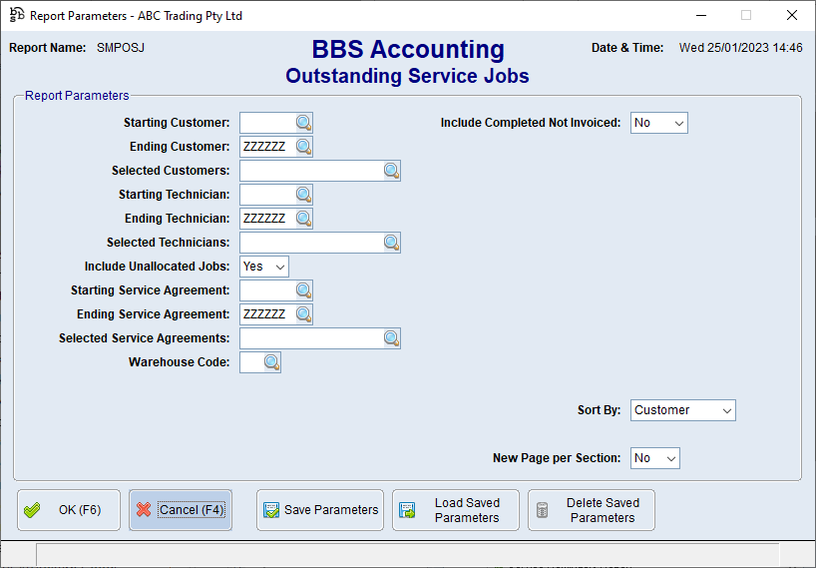Click the BBS Accounting title
Viewport: 816px width, 568px height.
408,50
